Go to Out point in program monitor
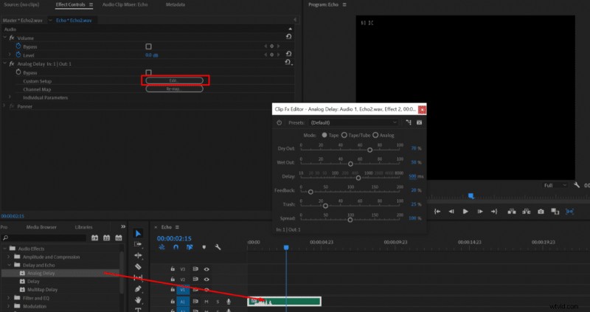This screenshot has width=590, height=312. tap(494, 212)
